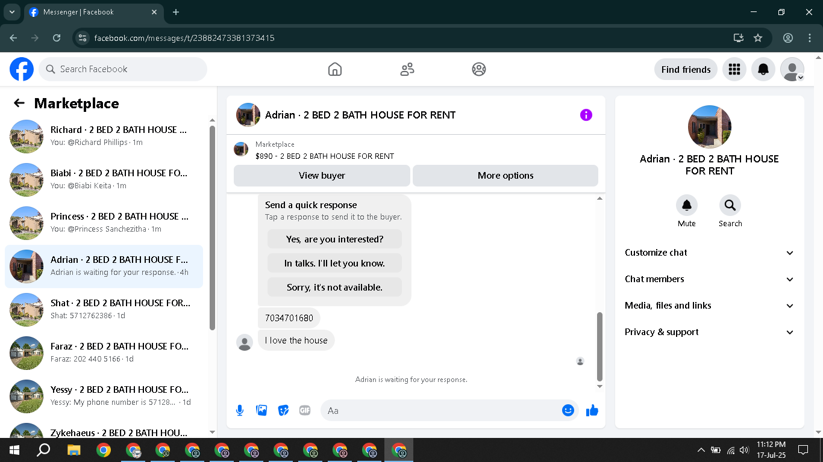The width and height of the screenshot is (823, 462).
Task: Choose a GIF
Action: coord(305,410)
